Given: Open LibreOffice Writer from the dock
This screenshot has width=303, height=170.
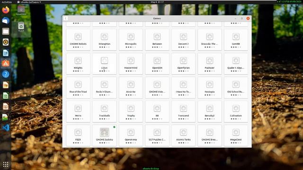Looking at the screenshot, I should coord(6,53).
